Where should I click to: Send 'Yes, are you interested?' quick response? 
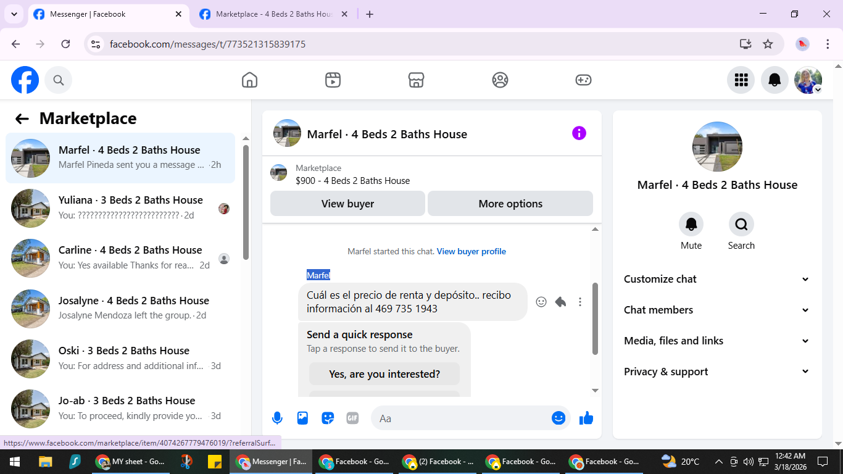coord(384,374)
